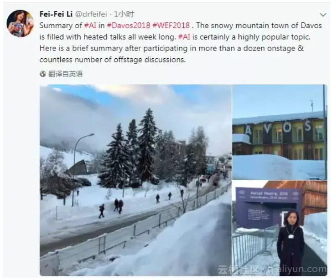
Task: Open the second #AI hashtag
Action: [x=184, y=37]
